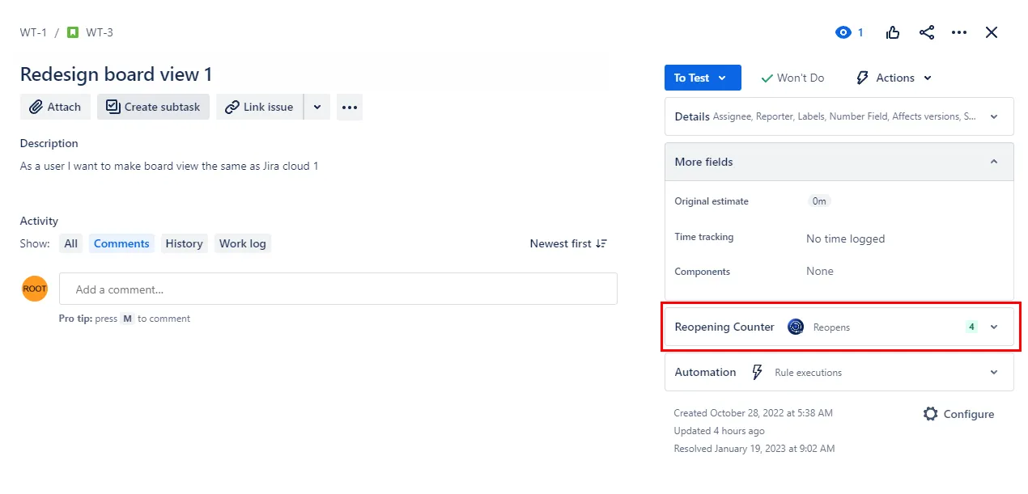Collapse the More fields section
Image resolution: width=1028 pixels, height=494 pixels.
pos(839,162)
